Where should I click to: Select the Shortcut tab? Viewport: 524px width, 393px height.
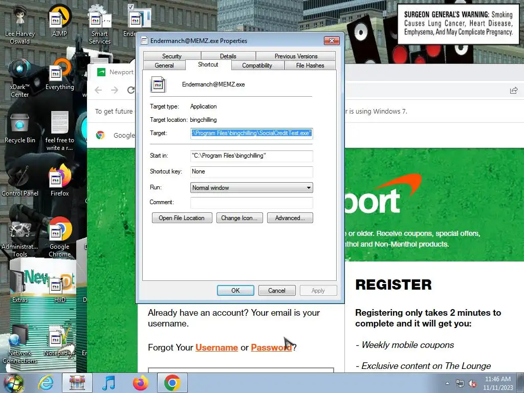pos(208,64)
